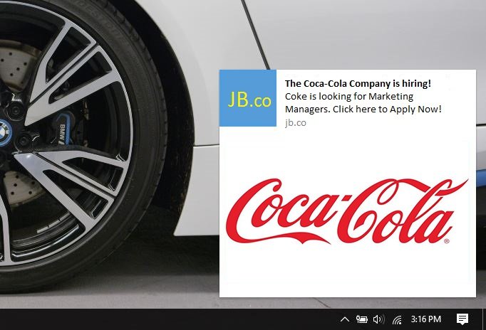Click the 3:16 PM taskbar clock
486x330 pixels.
click(x=426, y=319)
